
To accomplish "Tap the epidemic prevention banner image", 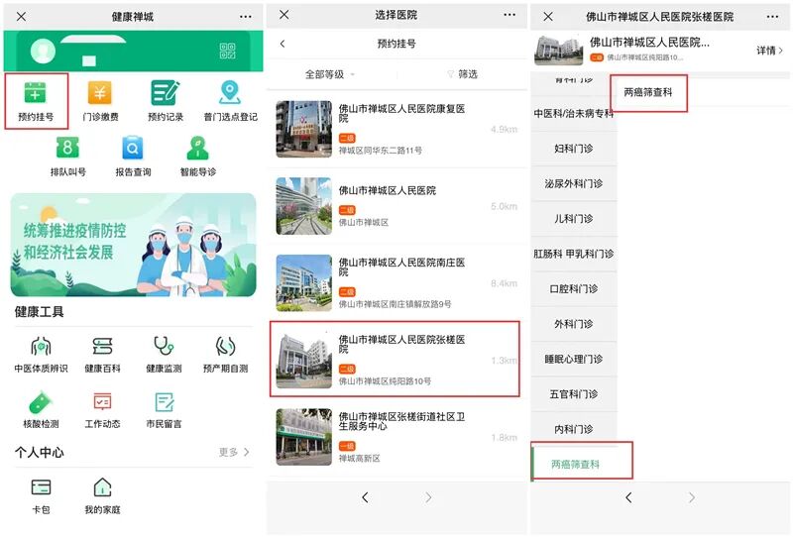I will [x=133, y=245].
